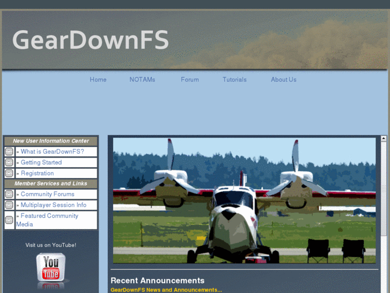Click the New User Information Center header
This screenshot has width=390, height=293.
click(51, 141)
